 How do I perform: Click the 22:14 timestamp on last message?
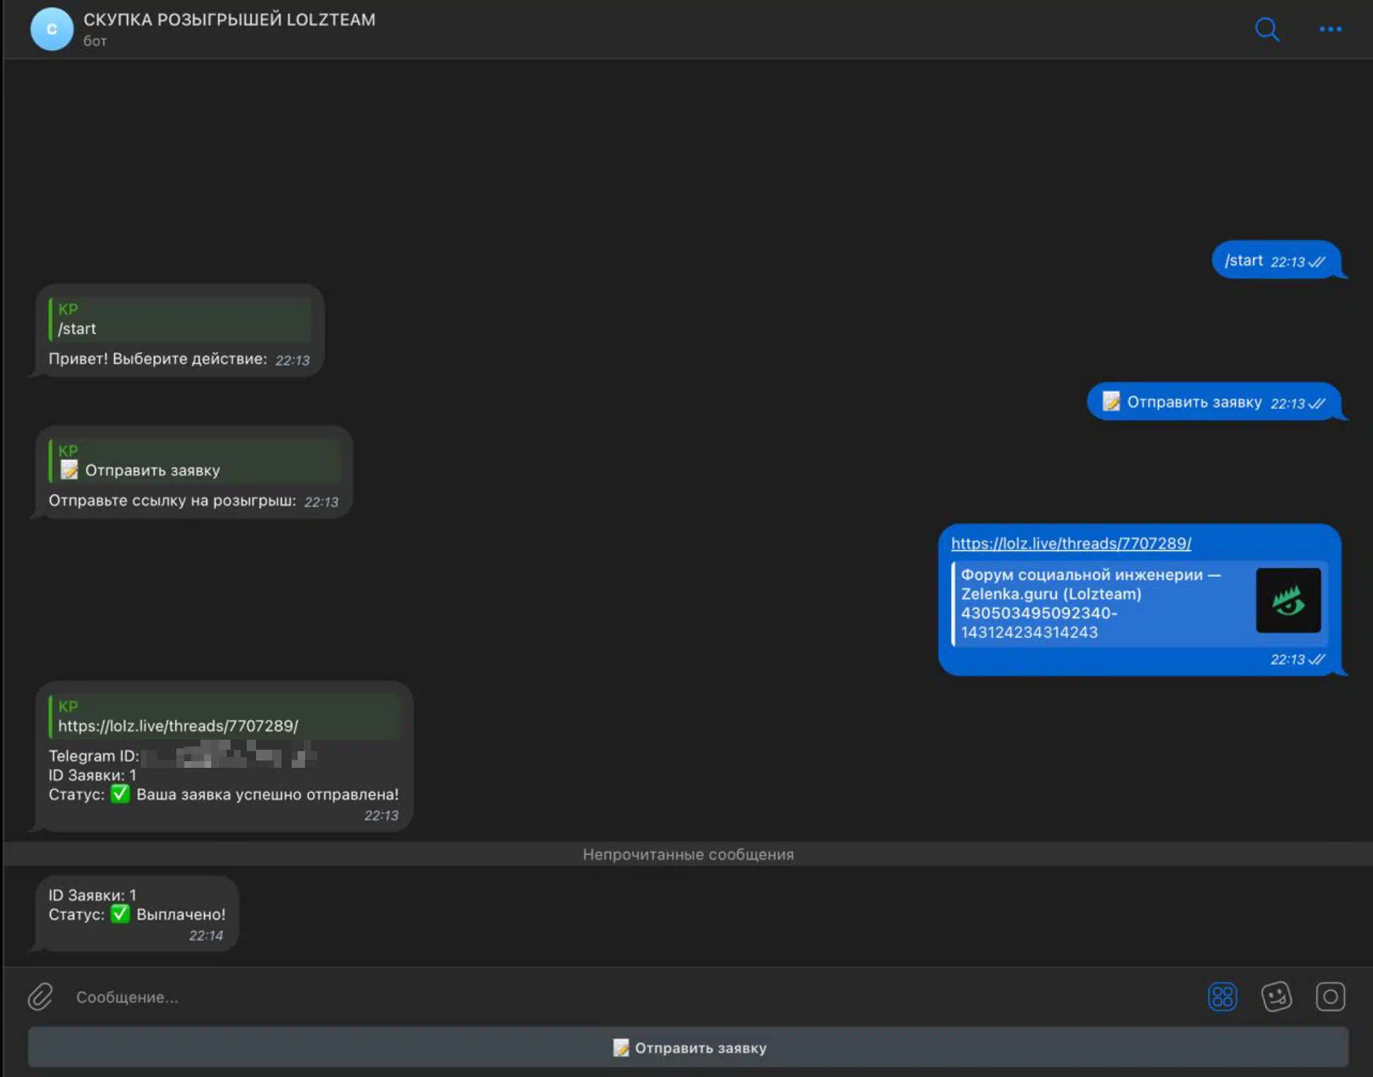pos(206,936)
